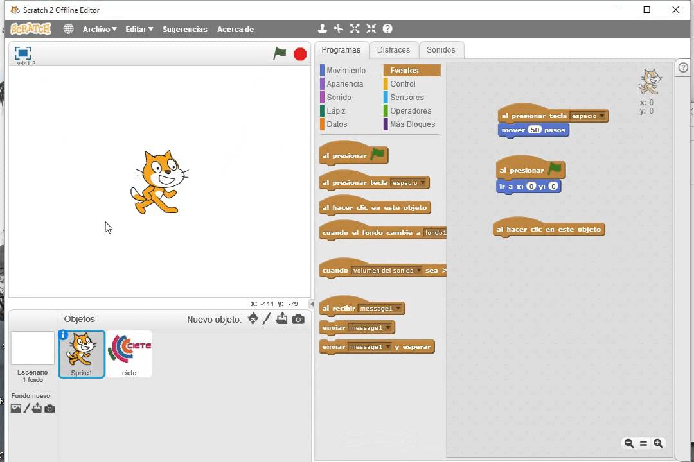The height and width of the screenshot is (462, 694).
Task: Switch to the Disfraces tab
Action: click(393, 50)
